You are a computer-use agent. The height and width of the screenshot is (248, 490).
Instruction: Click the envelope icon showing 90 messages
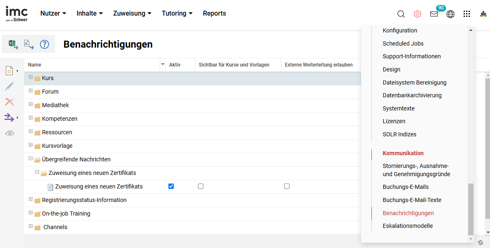coord(434,14)
